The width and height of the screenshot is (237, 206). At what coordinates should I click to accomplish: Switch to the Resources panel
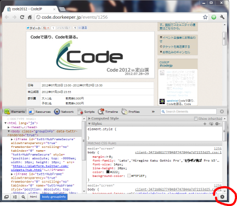point(39,112)
